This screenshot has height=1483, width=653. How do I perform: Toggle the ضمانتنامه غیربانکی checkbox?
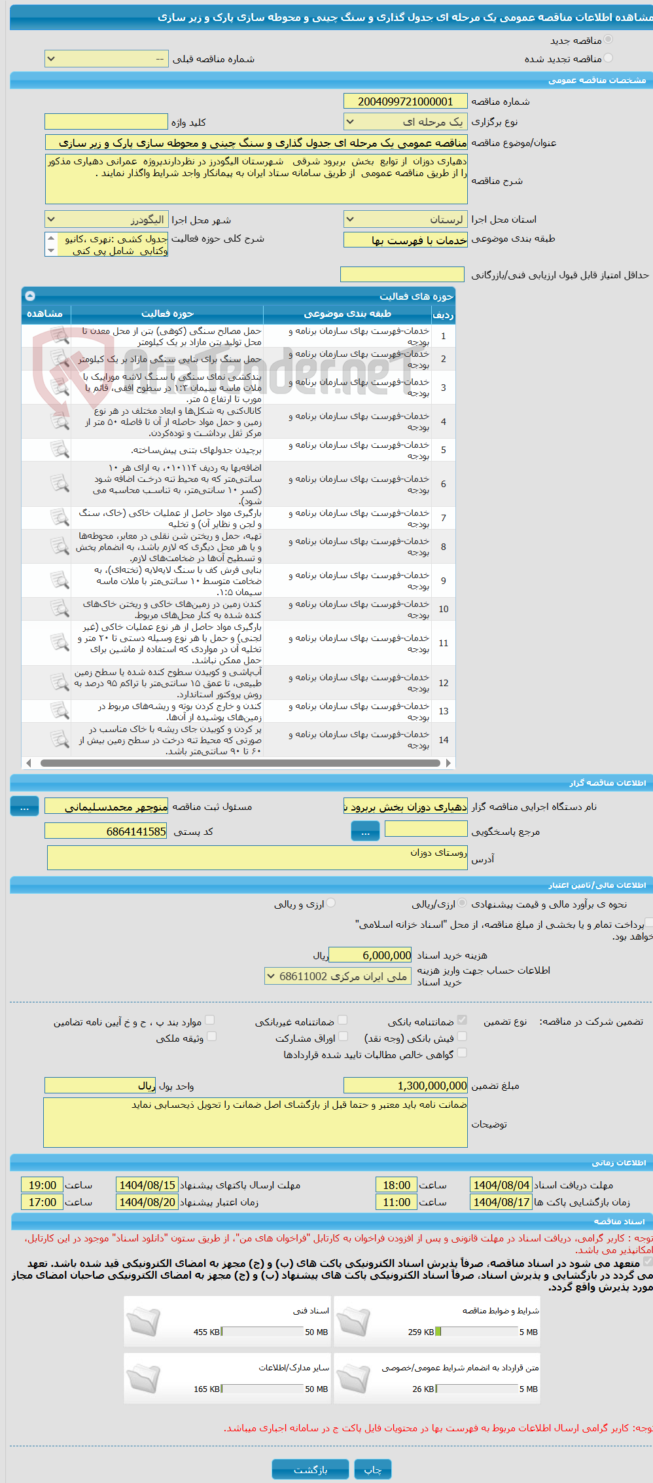click(x=342, y=1020)
